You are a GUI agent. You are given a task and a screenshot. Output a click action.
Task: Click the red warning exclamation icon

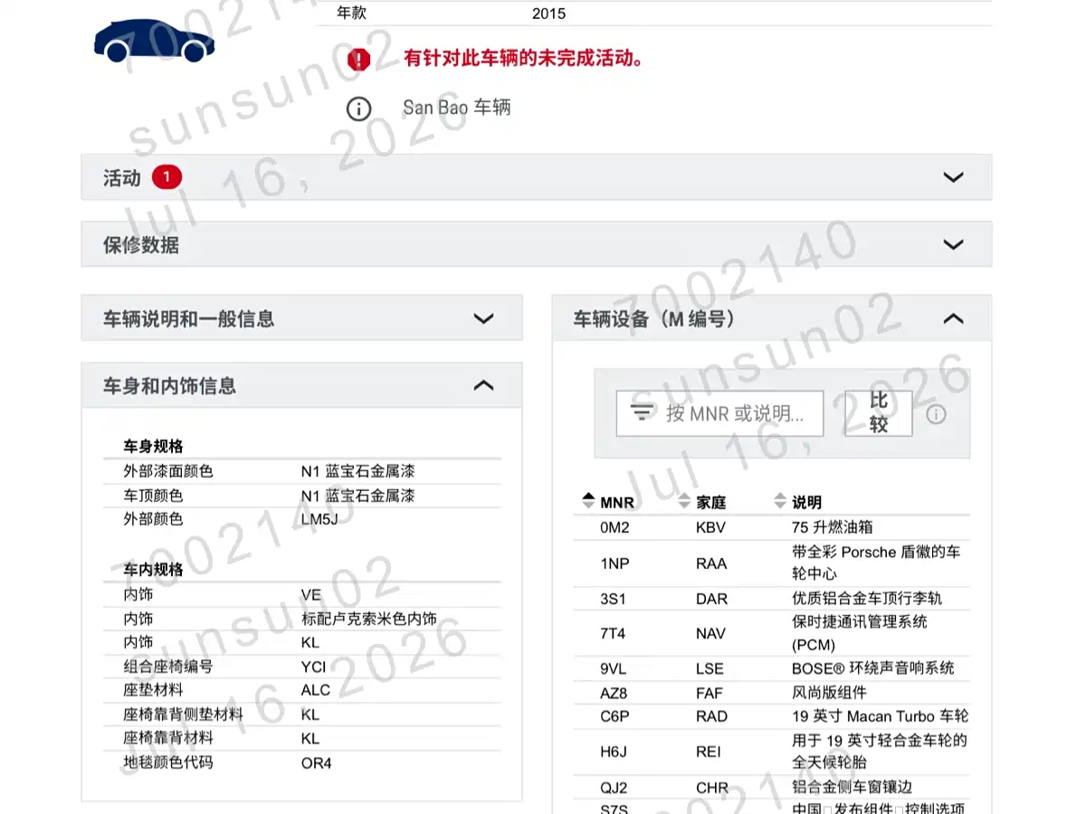[x=359, y=60]
